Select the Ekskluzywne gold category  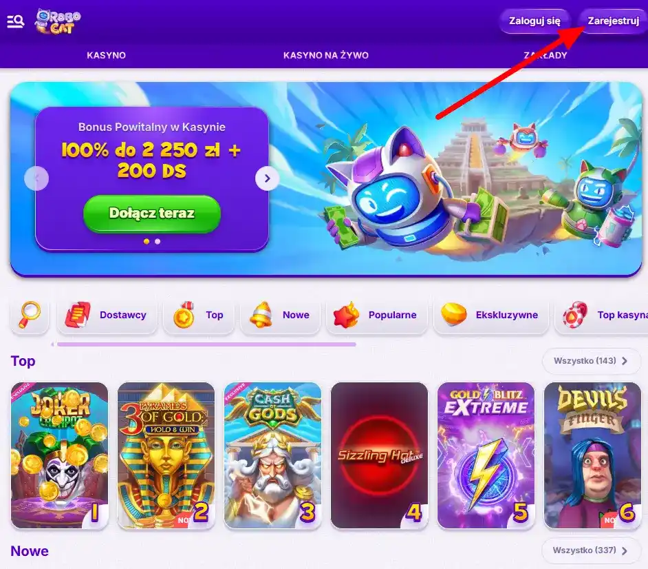point(491,315)
